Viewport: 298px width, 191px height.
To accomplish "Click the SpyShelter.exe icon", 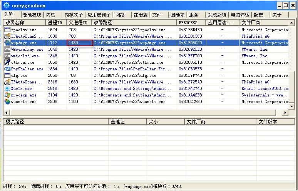I will tap(7, 69).
